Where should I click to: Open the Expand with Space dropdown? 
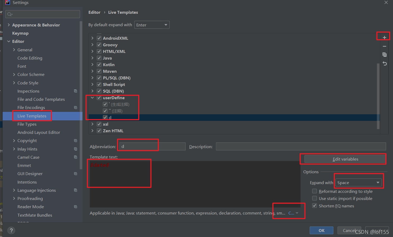(x=359, y=183)
